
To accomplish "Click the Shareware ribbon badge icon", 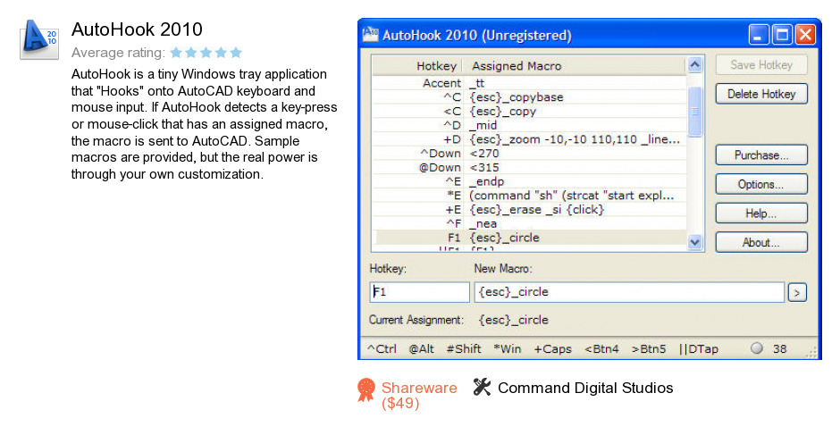I will (366, 389).
